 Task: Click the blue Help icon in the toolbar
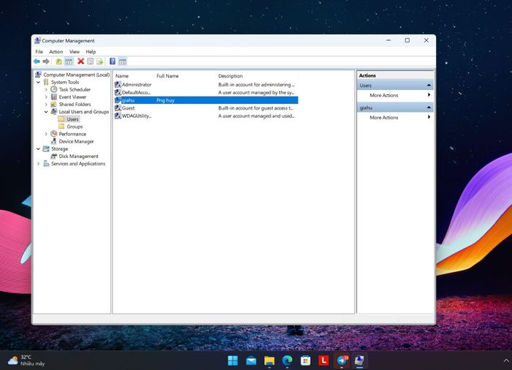112,61
